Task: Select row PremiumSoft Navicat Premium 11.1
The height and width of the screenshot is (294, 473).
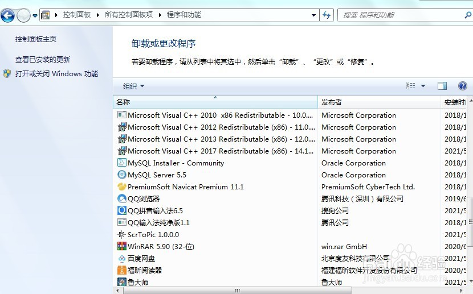Action: pos(289,187)
